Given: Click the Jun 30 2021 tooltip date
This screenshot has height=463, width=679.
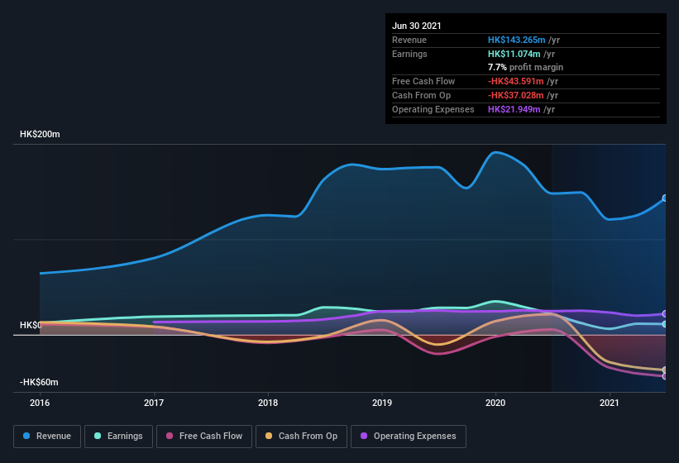Looking at the screenshot, I should click(x=417, y=26).
